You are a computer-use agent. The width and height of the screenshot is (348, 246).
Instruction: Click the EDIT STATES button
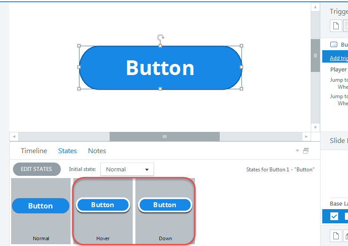36,169
